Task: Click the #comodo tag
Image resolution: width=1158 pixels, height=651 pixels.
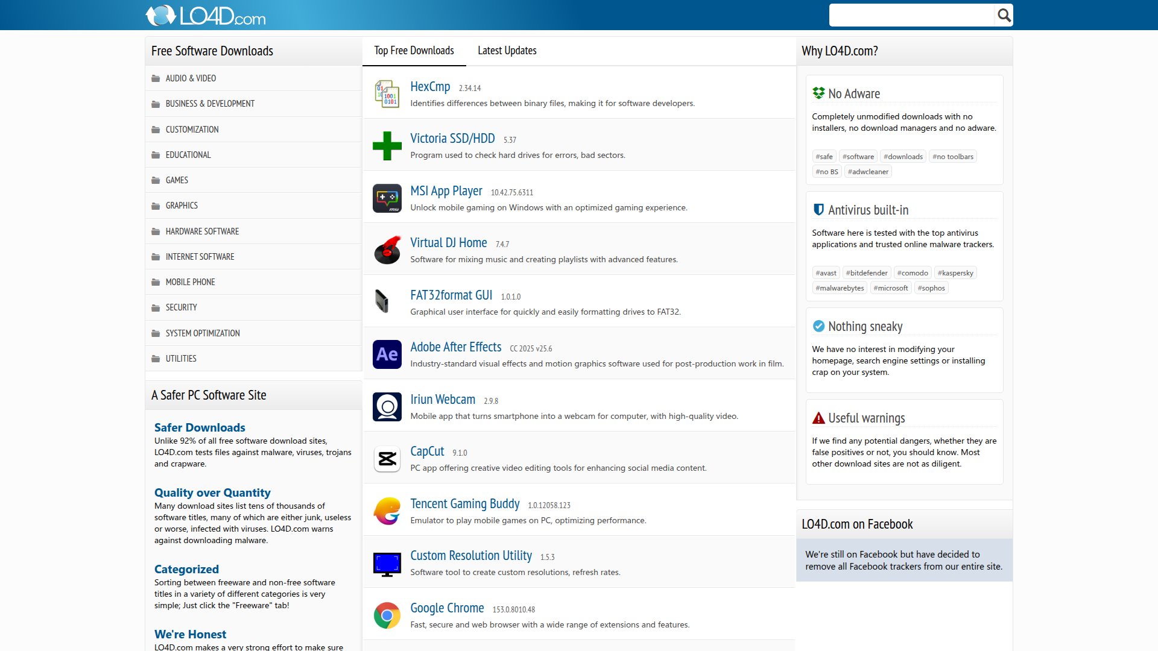Action: 913,273
